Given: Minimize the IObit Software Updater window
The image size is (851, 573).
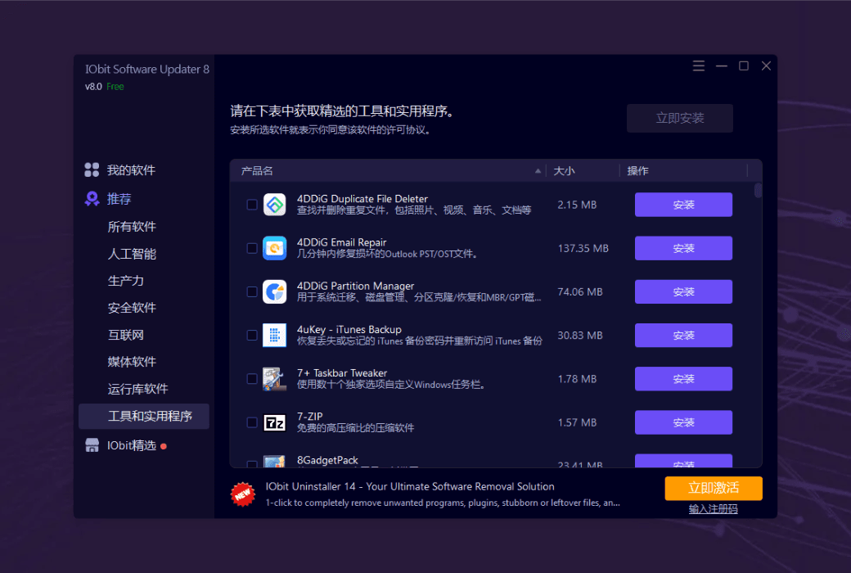Looking at the screenshot, I should (721, 65).
